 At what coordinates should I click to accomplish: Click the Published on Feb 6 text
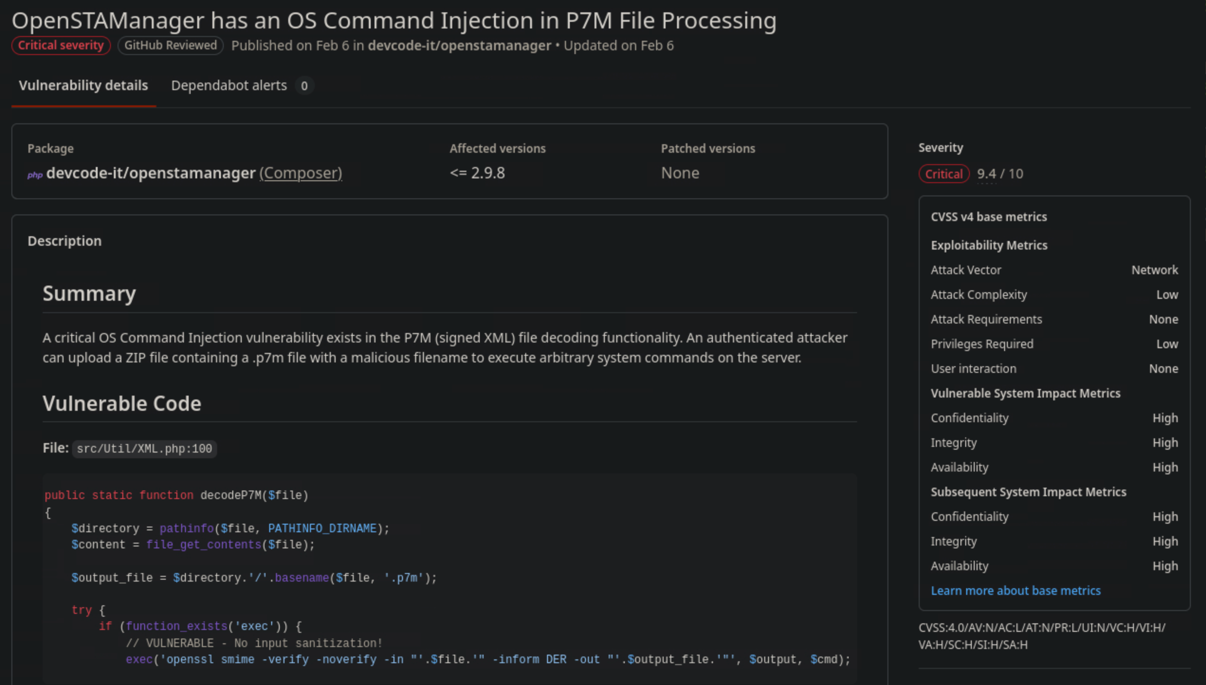coord(290,46)
